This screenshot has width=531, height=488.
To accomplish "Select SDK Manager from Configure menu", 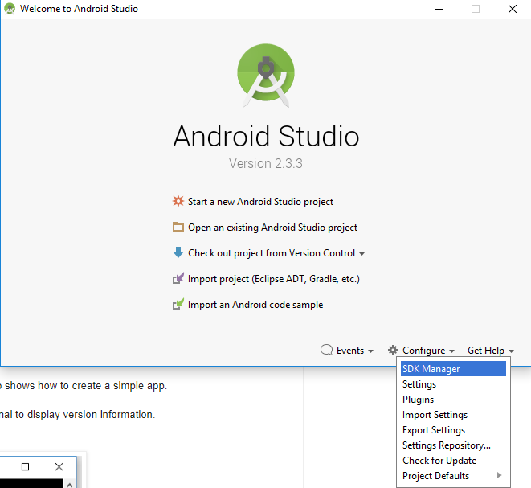I will 453,369.
